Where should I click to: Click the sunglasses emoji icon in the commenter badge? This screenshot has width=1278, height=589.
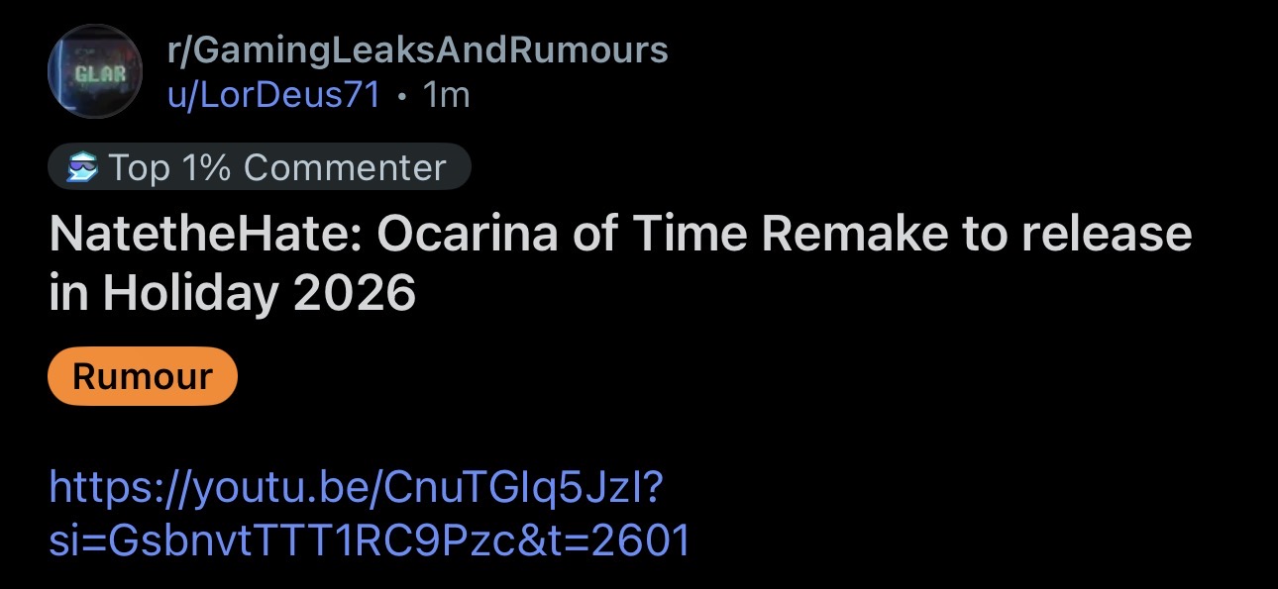[x=81, y=168]
